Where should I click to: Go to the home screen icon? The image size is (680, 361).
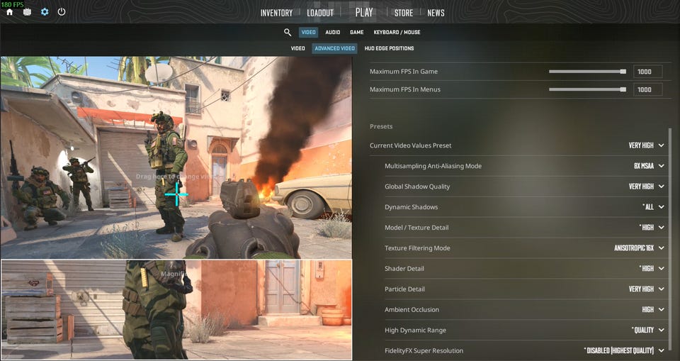coord(9,12)
